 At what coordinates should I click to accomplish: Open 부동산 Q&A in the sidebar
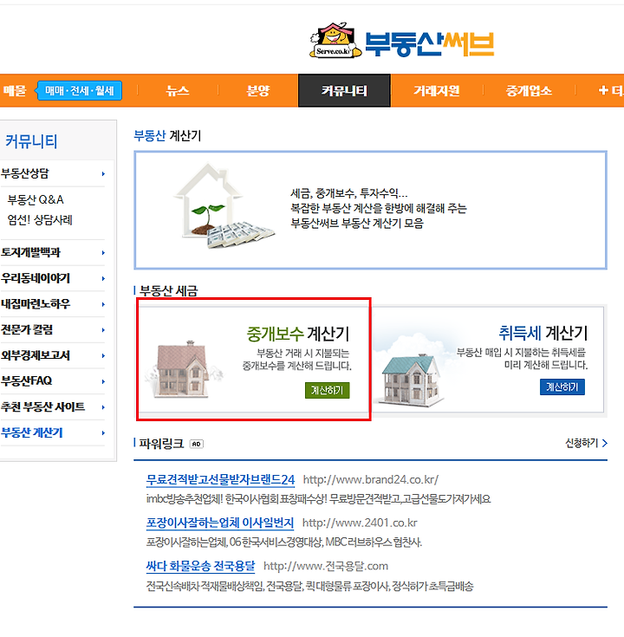point(36,200)
